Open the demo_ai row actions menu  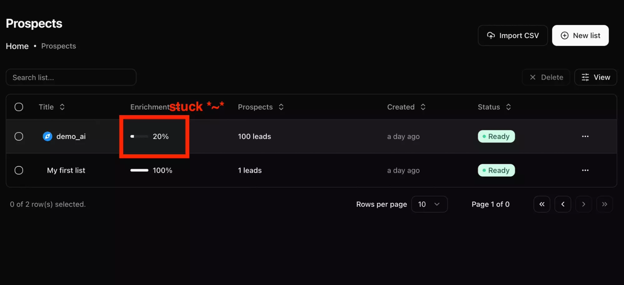585,136
